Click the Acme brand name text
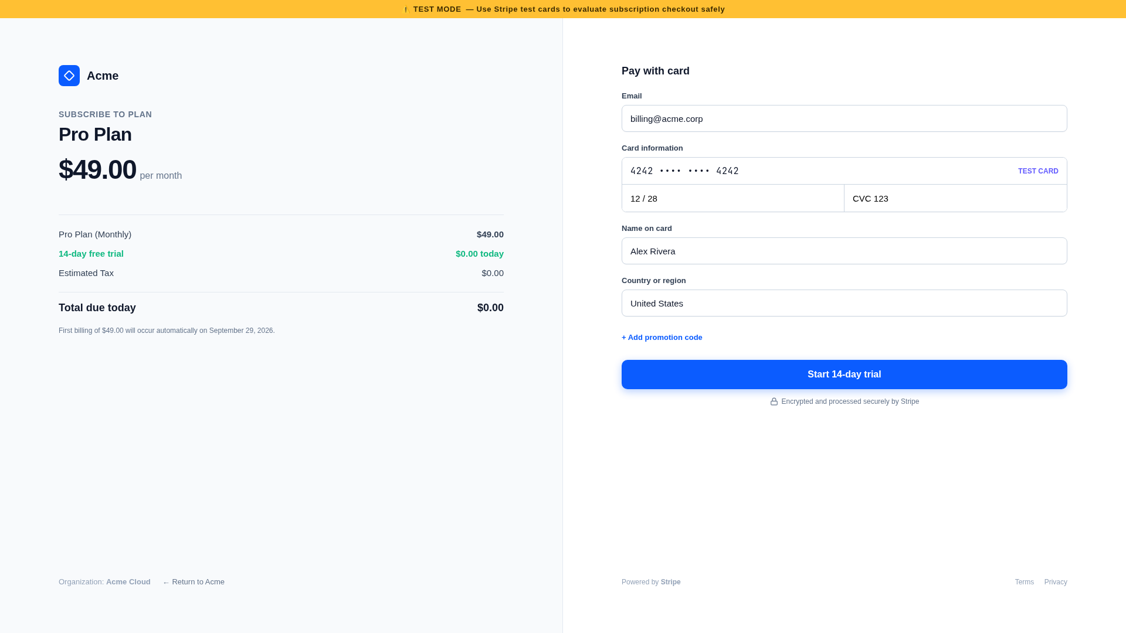Viewport: 1126px width, 633px height. 103,76
